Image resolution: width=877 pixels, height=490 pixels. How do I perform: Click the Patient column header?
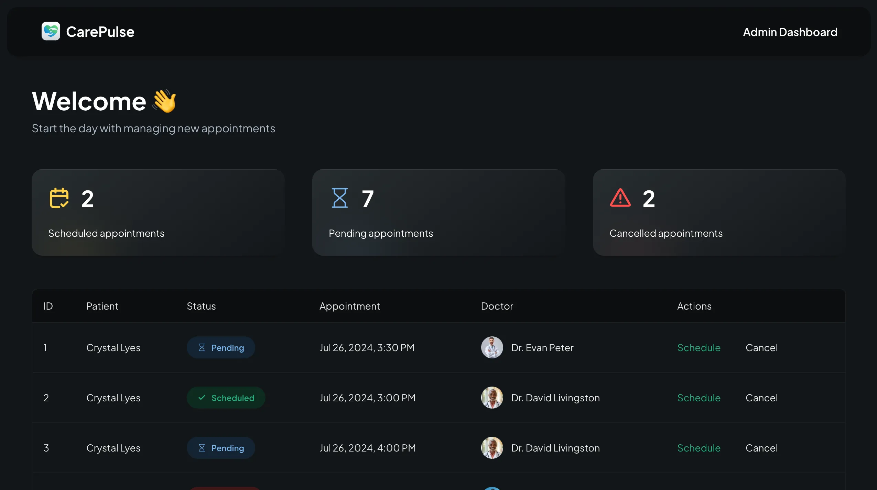coord(102,306)
